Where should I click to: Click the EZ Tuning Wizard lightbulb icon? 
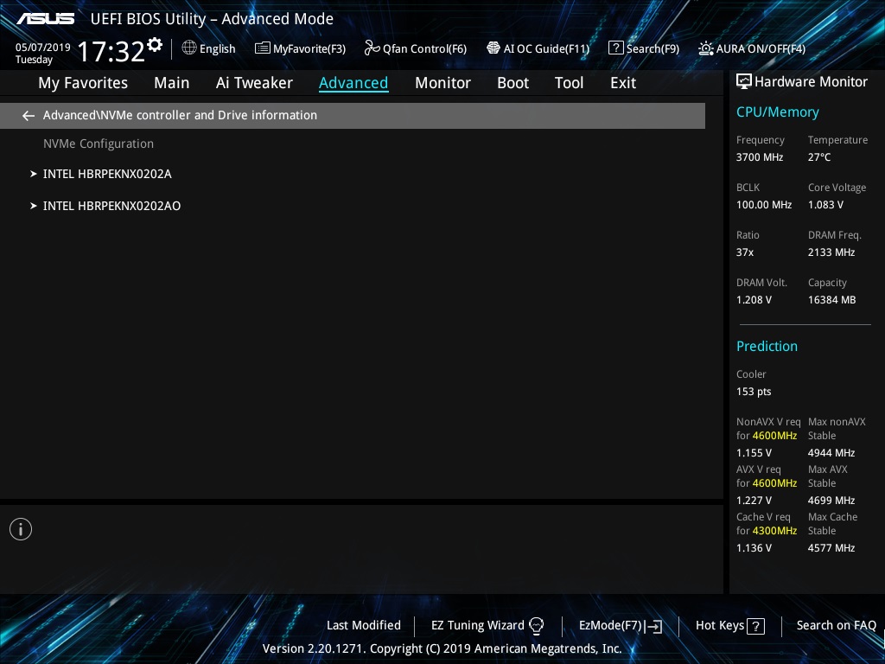536,626
